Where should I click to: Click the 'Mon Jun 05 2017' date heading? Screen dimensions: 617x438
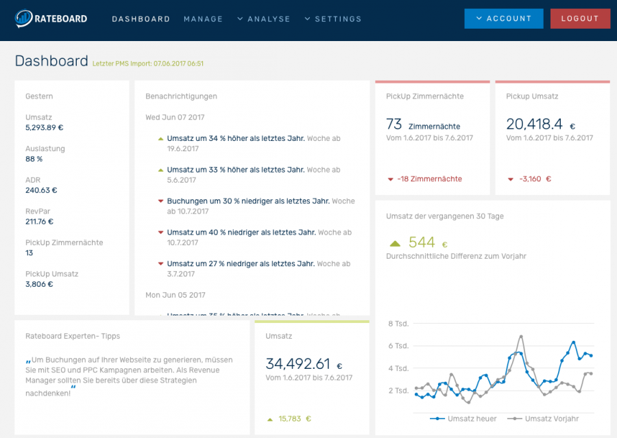click(x=175, y=295)
